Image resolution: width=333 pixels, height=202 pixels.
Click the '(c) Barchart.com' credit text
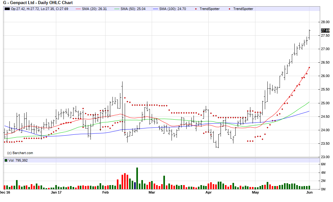20,153
